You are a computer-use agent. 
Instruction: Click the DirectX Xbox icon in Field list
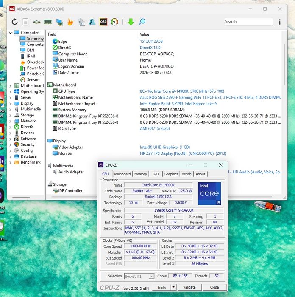pyautogui.click(x=55, y=48)
